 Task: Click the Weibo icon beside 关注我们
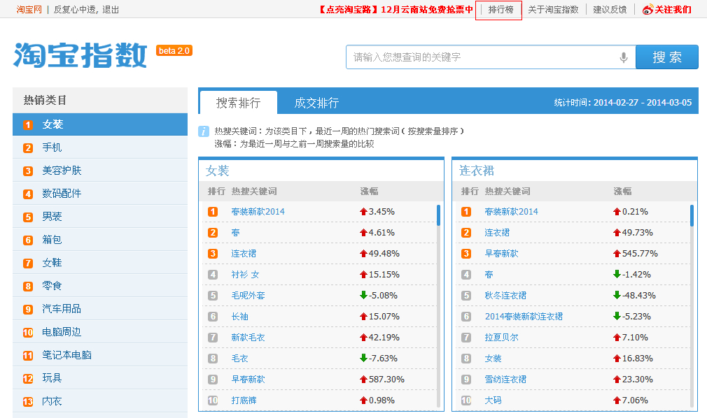(x=647, y=10)
